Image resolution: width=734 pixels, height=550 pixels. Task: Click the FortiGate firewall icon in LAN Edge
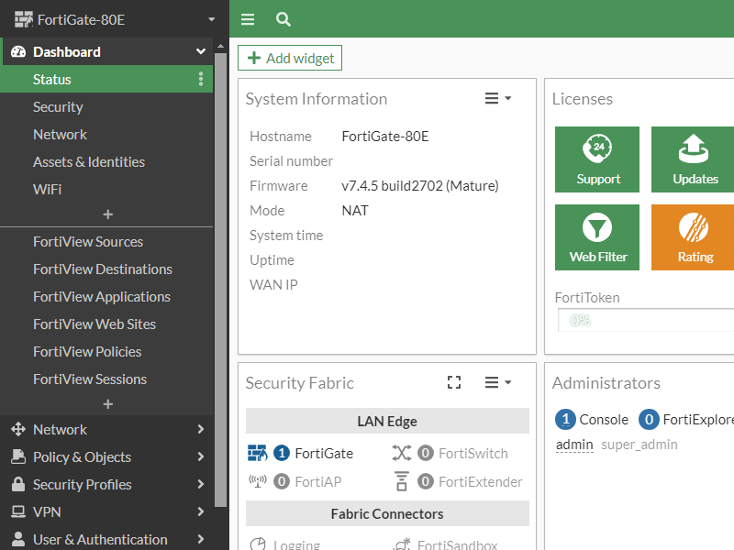pos(258,453)
